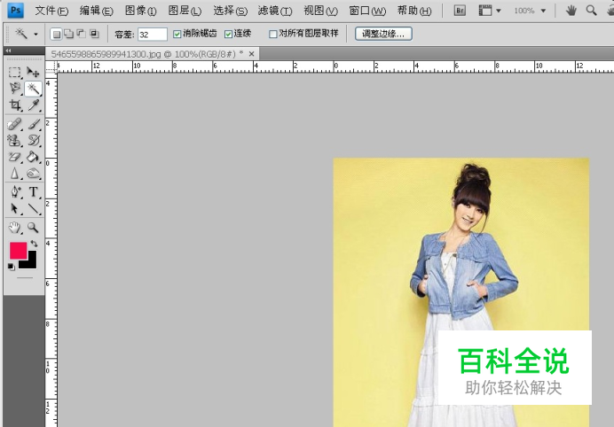Select the Path Selection arrow tool

pyautogui.click(x=14, y=208)
